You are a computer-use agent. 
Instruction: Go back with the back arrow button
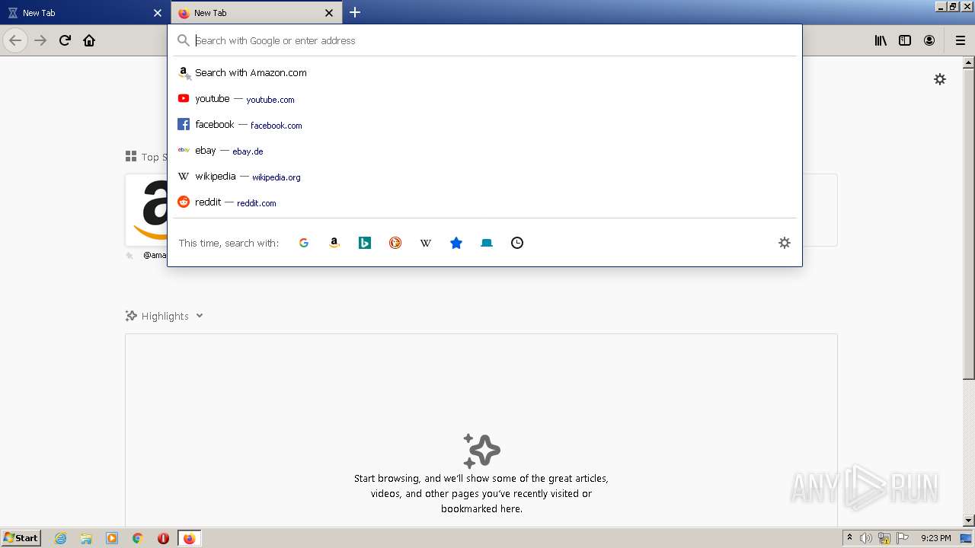coord(15,40)
